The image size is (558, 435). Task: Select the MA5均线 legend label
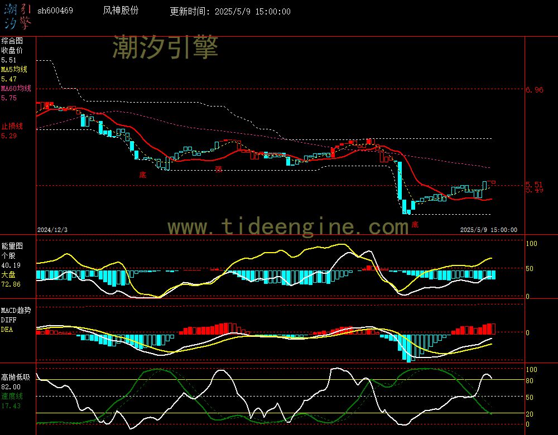(x=15, y=69)
